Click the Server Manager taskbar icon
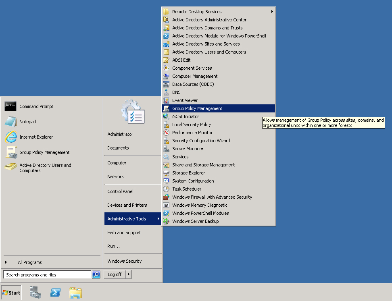 click(35, 293)
